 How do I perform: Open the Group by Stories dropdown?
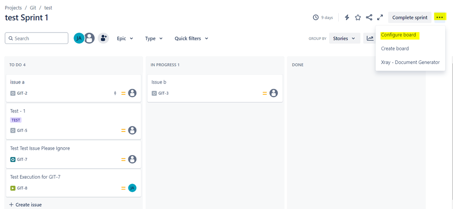(344, 39)
